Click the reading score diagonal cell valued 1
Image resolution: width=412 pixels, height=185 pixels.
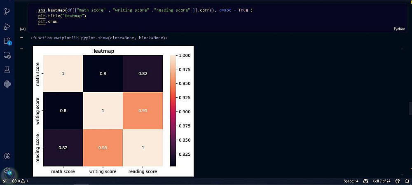coord(143,148)
